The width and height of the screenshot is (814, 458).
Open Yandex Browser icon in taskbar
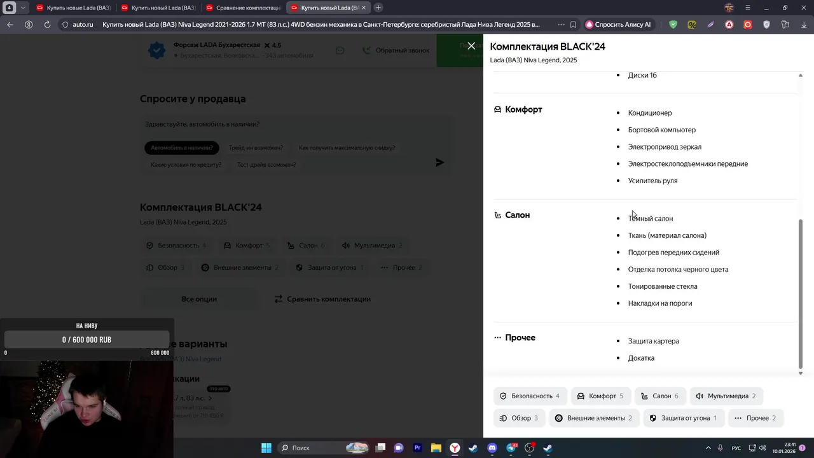(455, 448)
